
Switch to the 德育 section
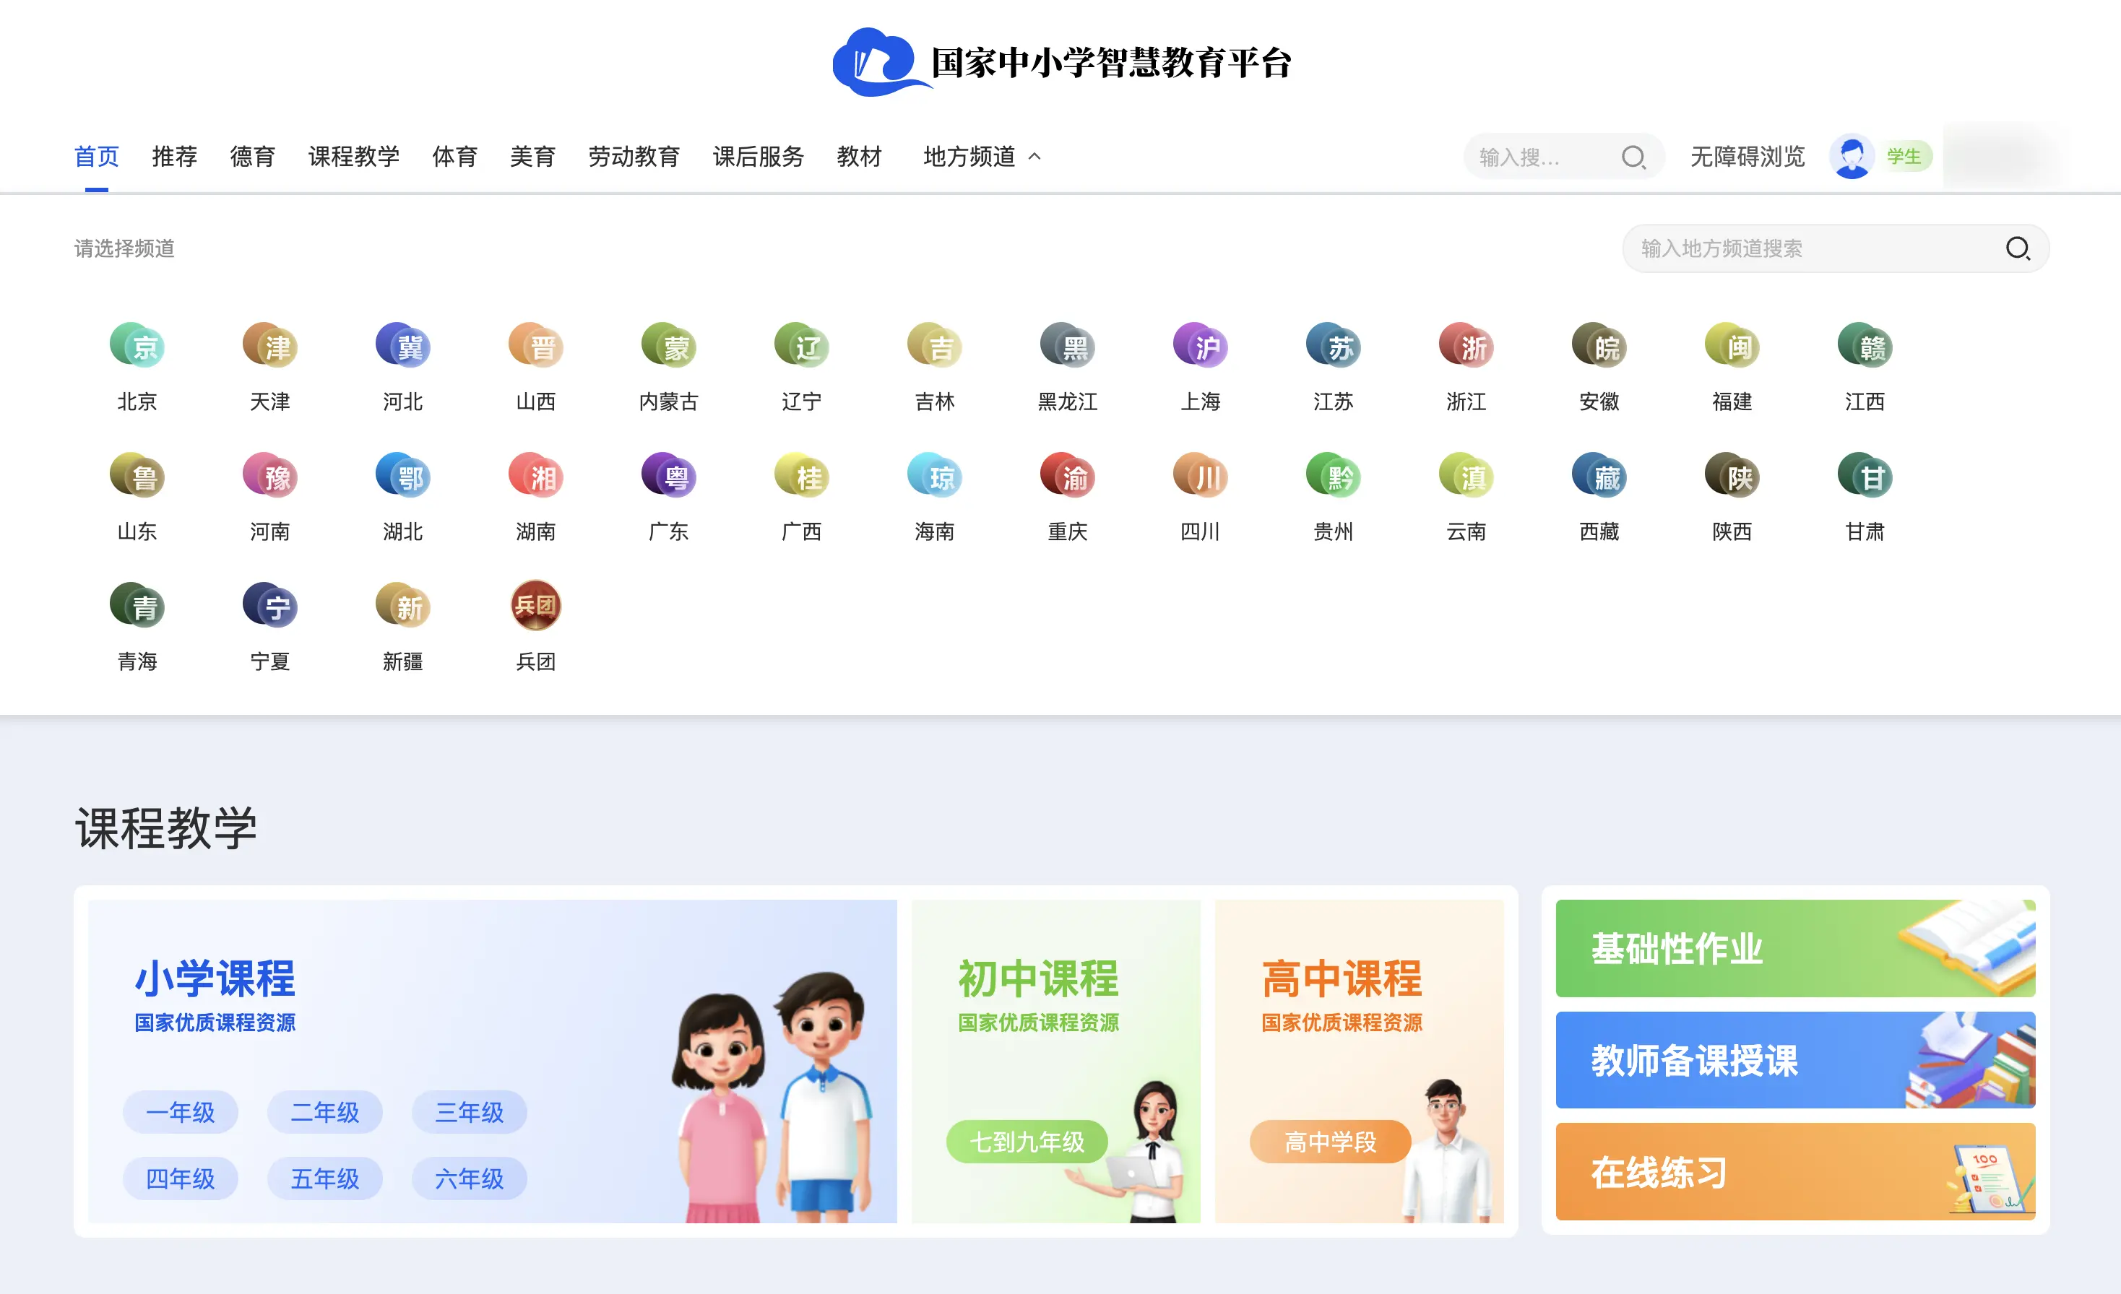tap(253, 157)
